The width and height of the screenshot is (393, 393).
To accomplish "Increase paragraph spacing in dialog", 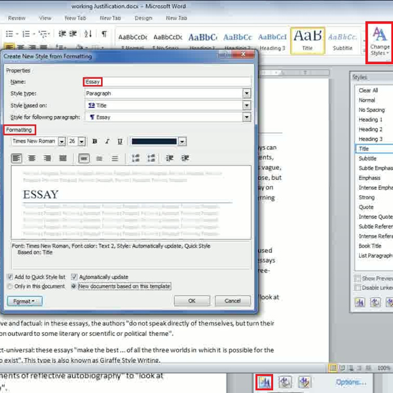I will point(136,158).
